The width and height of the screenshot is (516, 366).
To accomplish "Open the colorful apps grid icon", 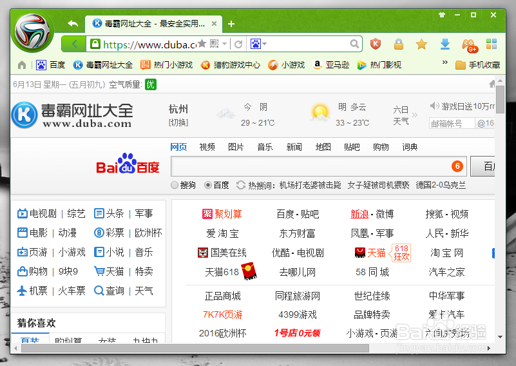I will click(x=492, y=44).
